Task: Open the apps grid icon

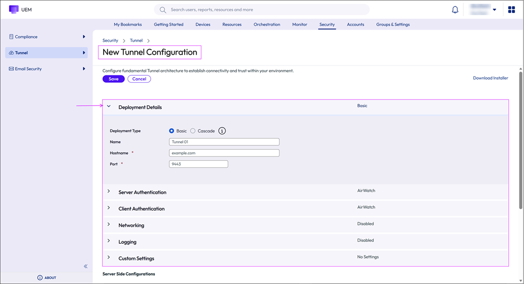Action: tap(511, 9)
